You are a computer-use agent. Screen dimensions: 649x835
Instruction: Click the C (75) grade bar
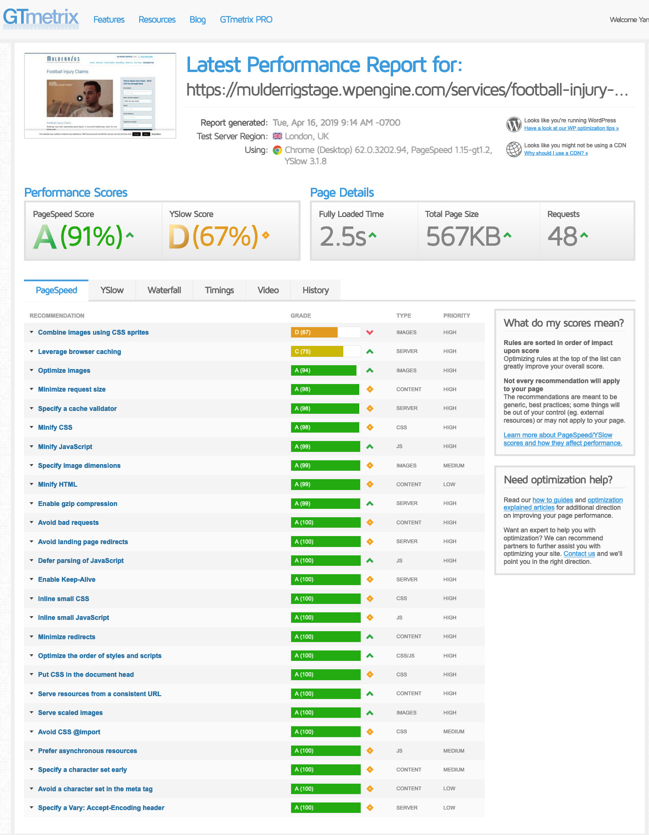click(326, 352)
